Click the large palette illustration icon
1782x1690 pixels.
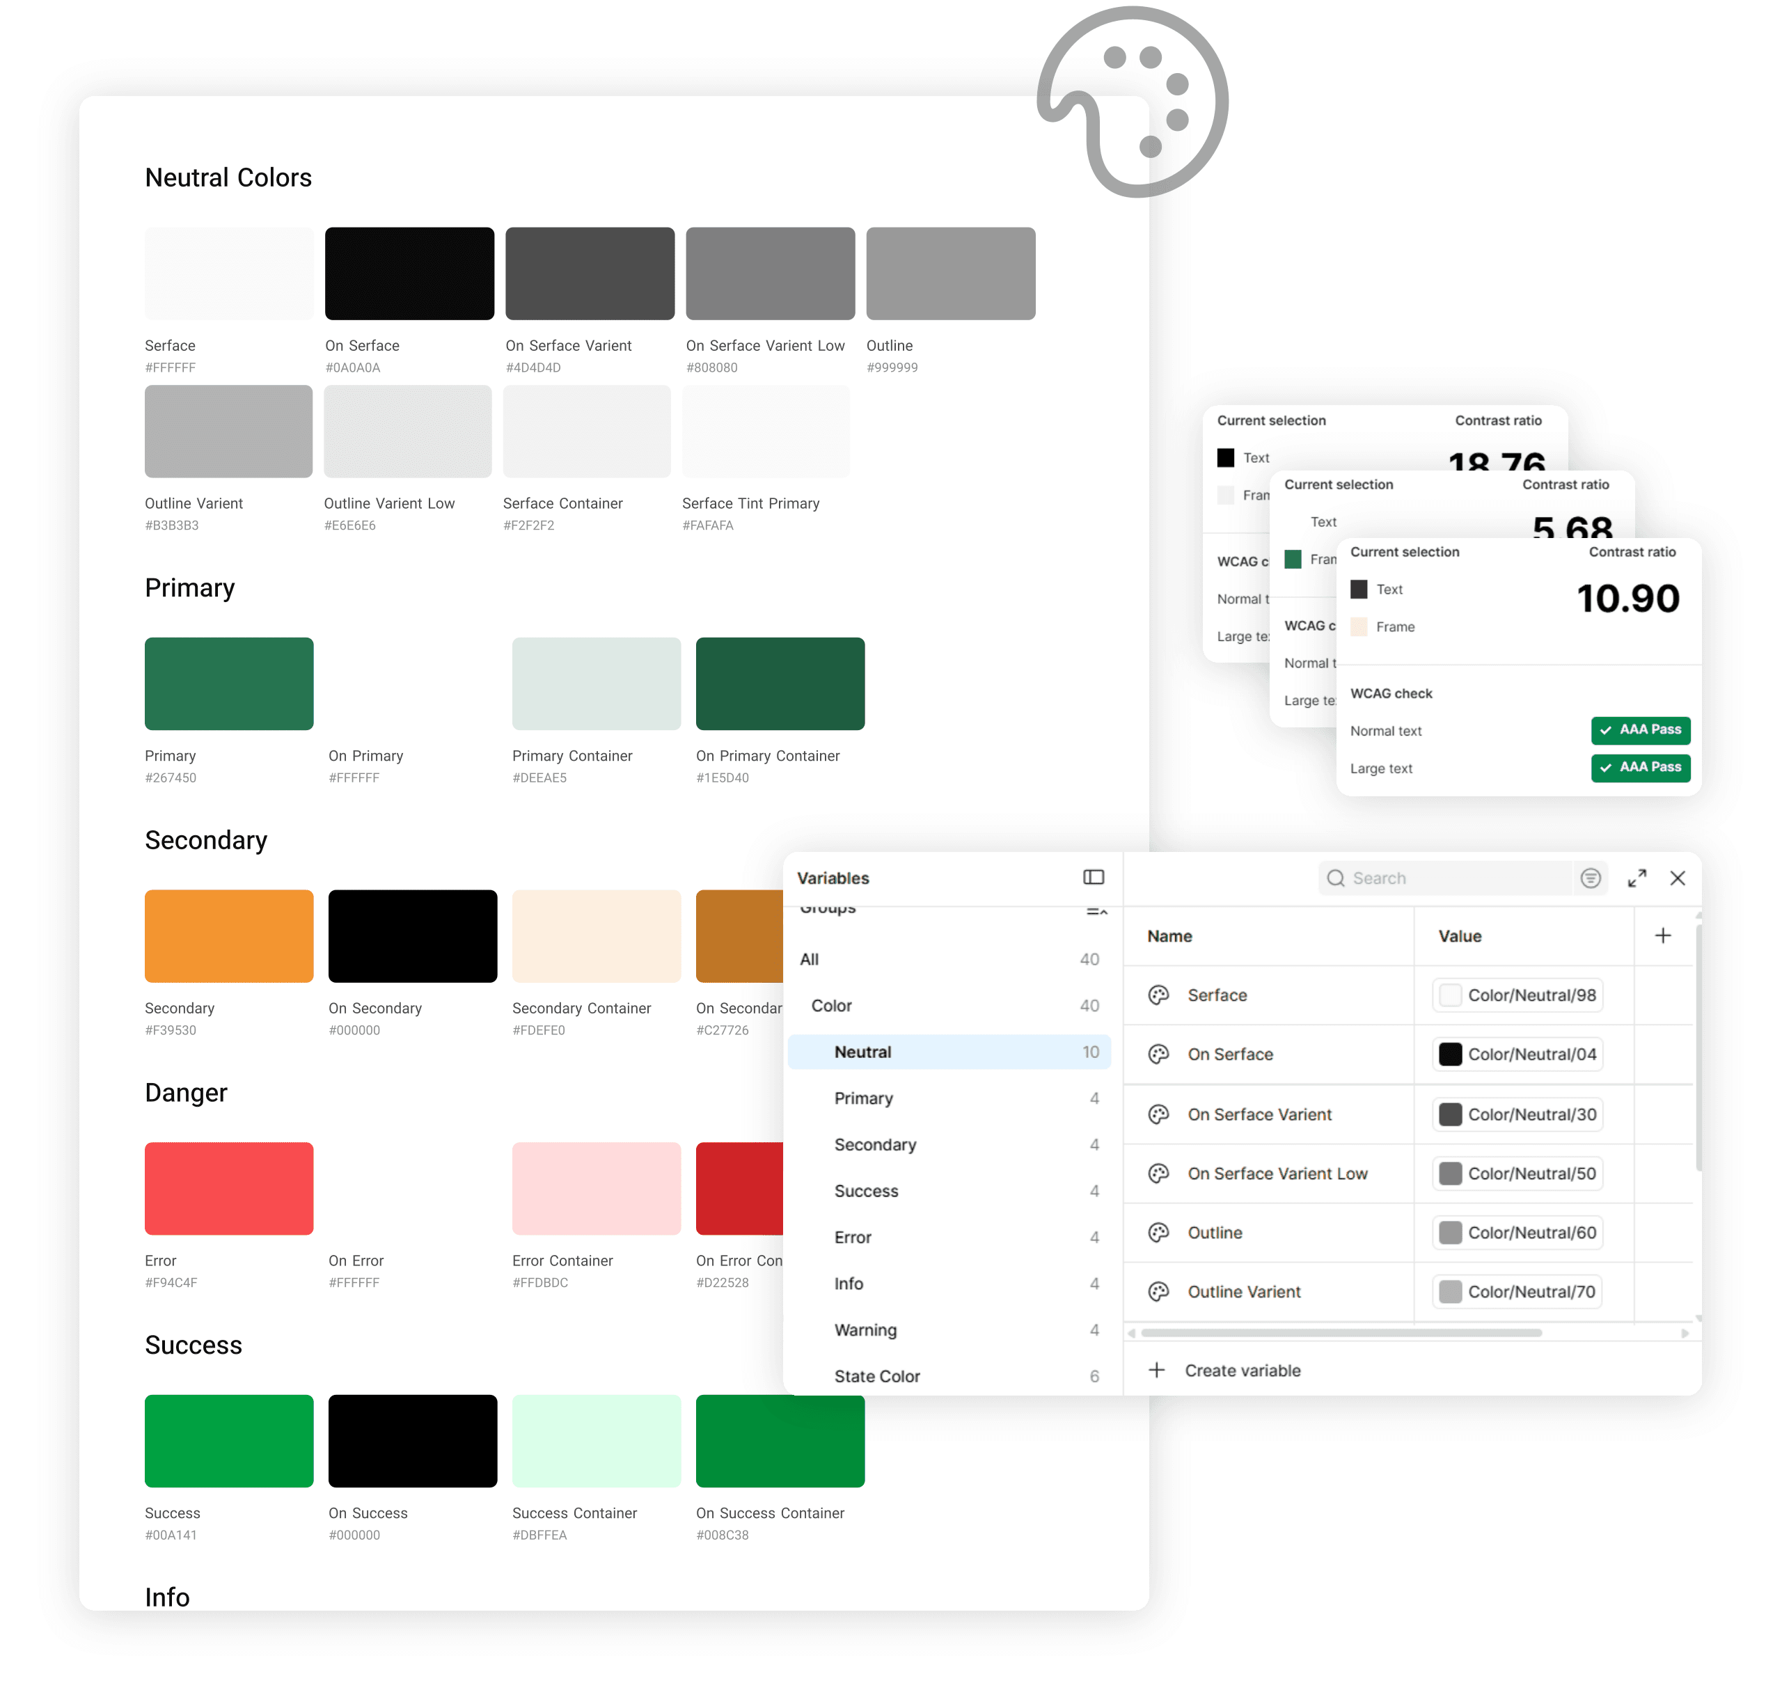coord(1132,102)
